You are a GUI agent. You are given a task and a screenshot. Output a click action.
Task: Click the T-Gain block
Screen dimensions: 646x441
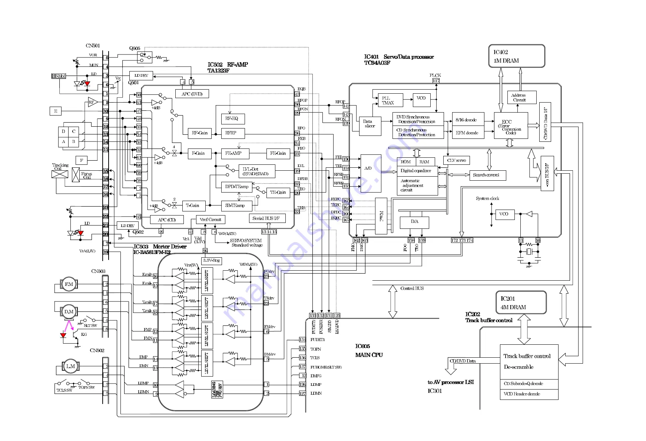[194, 206]
